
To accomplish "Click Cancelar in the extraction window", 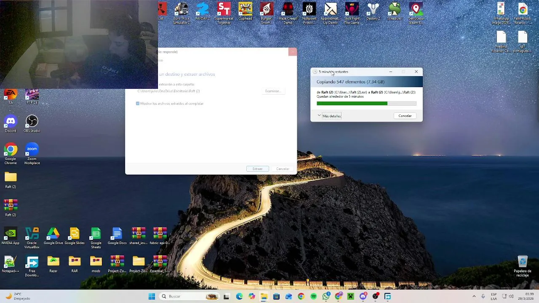I will tap(283, 169).
